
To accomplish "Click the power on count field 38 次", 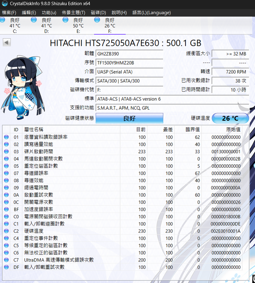I will [x=230, y=81].
